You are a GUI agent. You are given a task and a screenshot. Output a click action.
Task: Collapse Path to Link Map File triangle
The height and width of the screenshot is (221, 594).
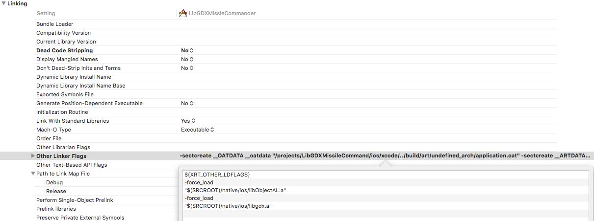click(32, 174)
